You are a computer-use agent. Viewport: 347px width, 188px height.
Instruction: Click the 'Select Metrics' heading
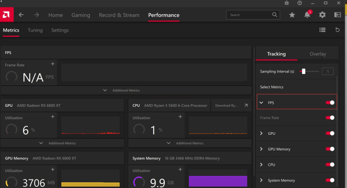(x=272, y=87)
